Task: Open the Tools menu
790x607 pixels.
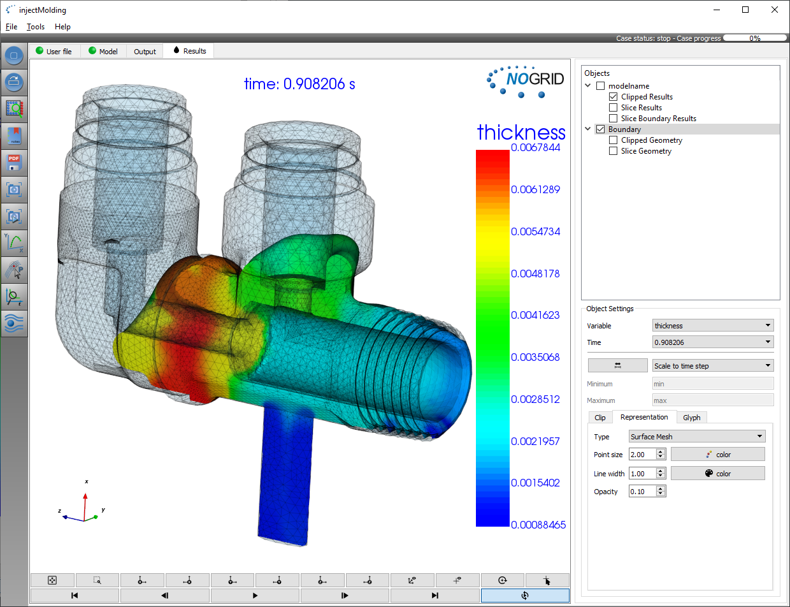Action: 36,27
